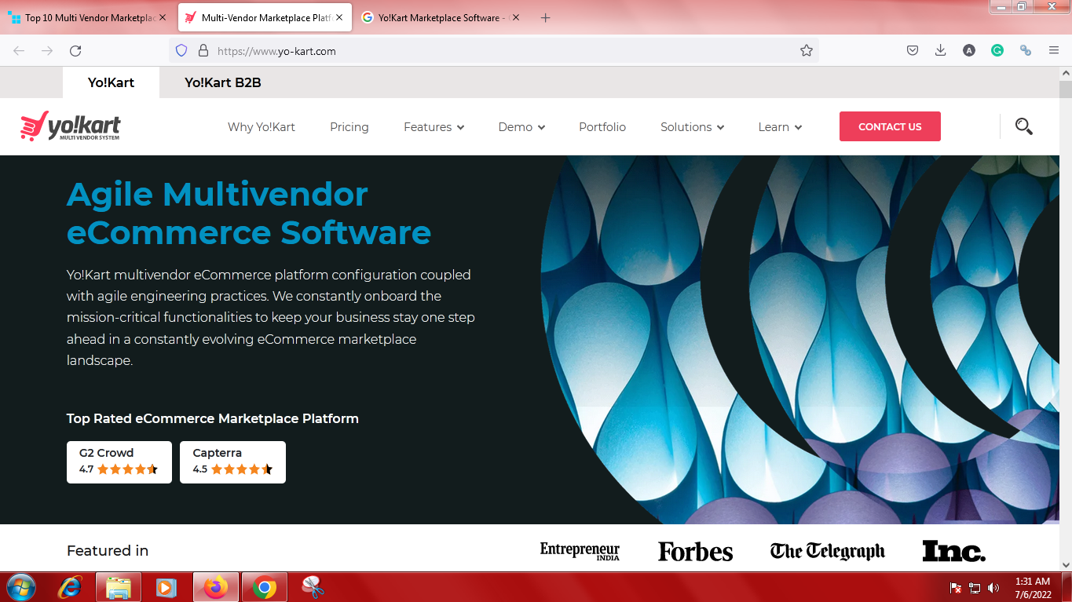Click the padlock site security icon

[203, 50]
